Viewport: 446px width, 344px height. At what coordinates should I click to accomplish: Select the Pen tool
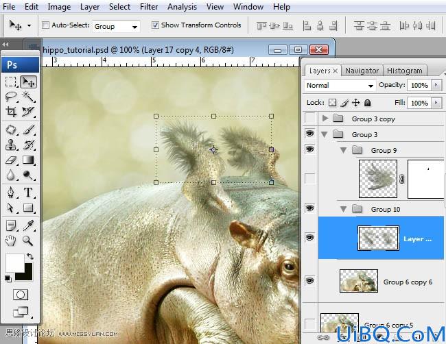(x=11, y=193)
